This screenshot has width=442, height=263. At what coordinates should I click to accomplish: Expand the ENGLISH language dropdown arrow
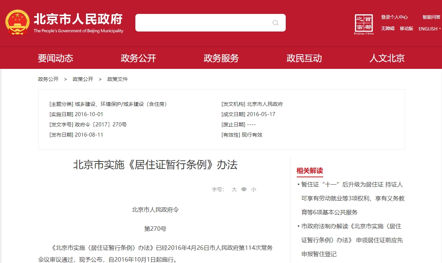(x=440, y=29)
